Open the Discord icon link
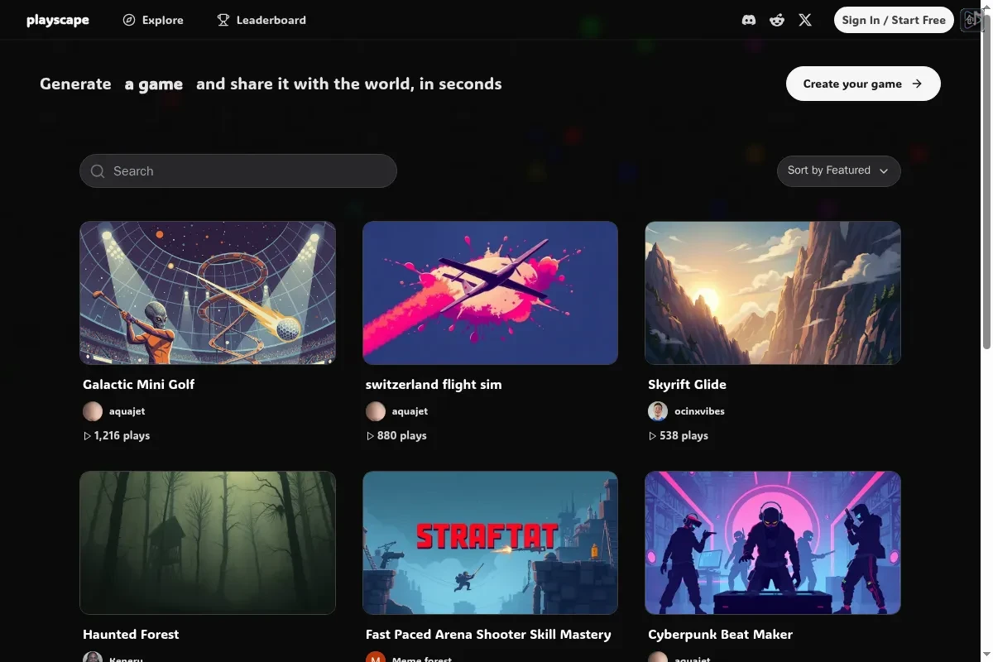993x662 pixels. (749, 20)
